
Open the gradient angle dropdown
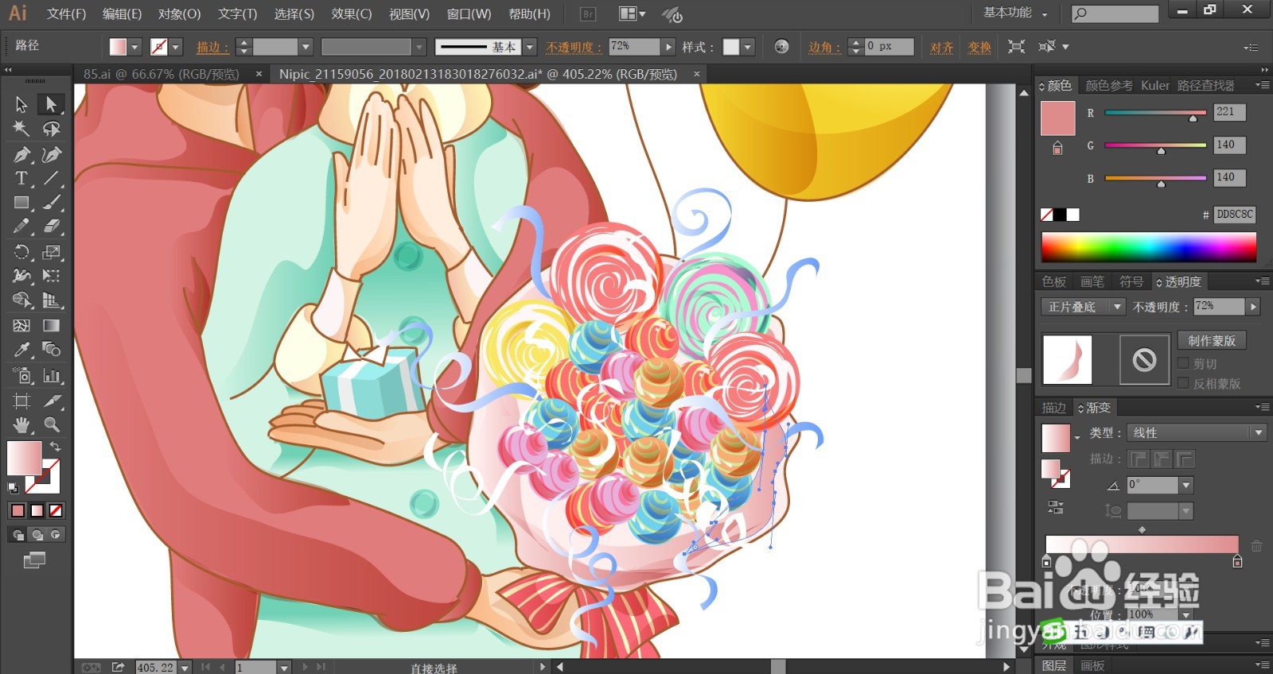pos(1186,485)
